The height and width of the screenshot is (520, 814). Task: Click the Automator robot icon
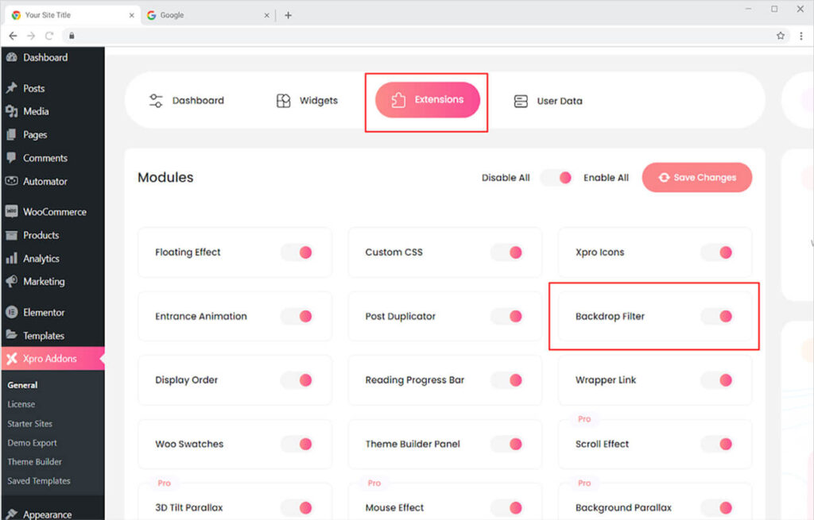11,181
